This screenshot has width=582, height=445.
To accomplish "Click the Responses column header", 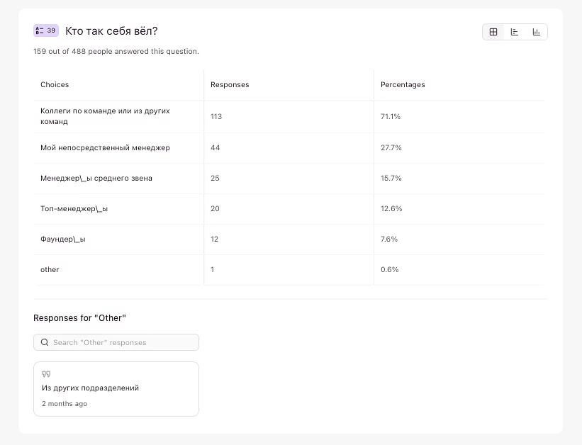I will click(230, 85).
